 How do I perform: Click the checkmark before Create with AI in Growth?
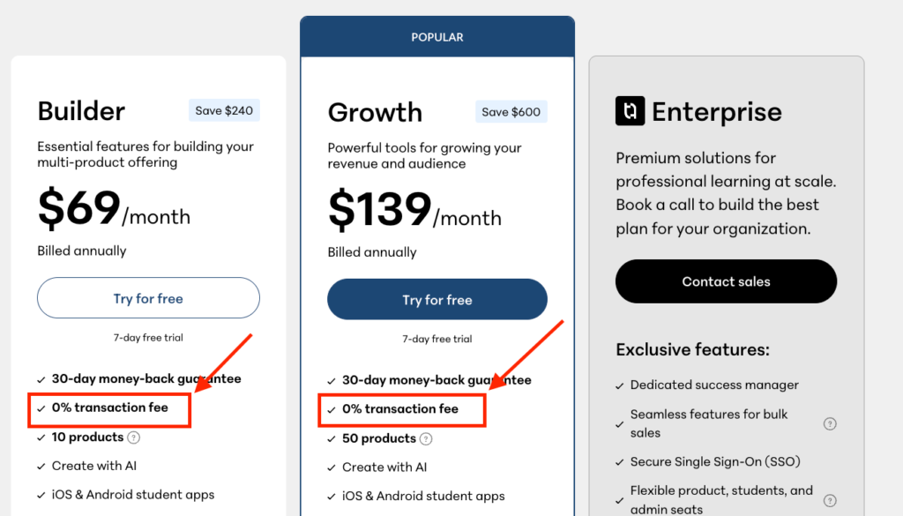tap(332, 467)
